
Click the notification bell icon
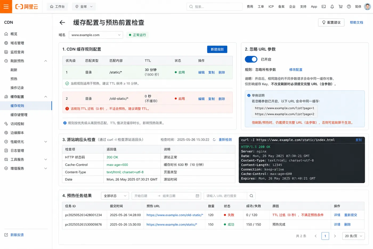(332, 7)
